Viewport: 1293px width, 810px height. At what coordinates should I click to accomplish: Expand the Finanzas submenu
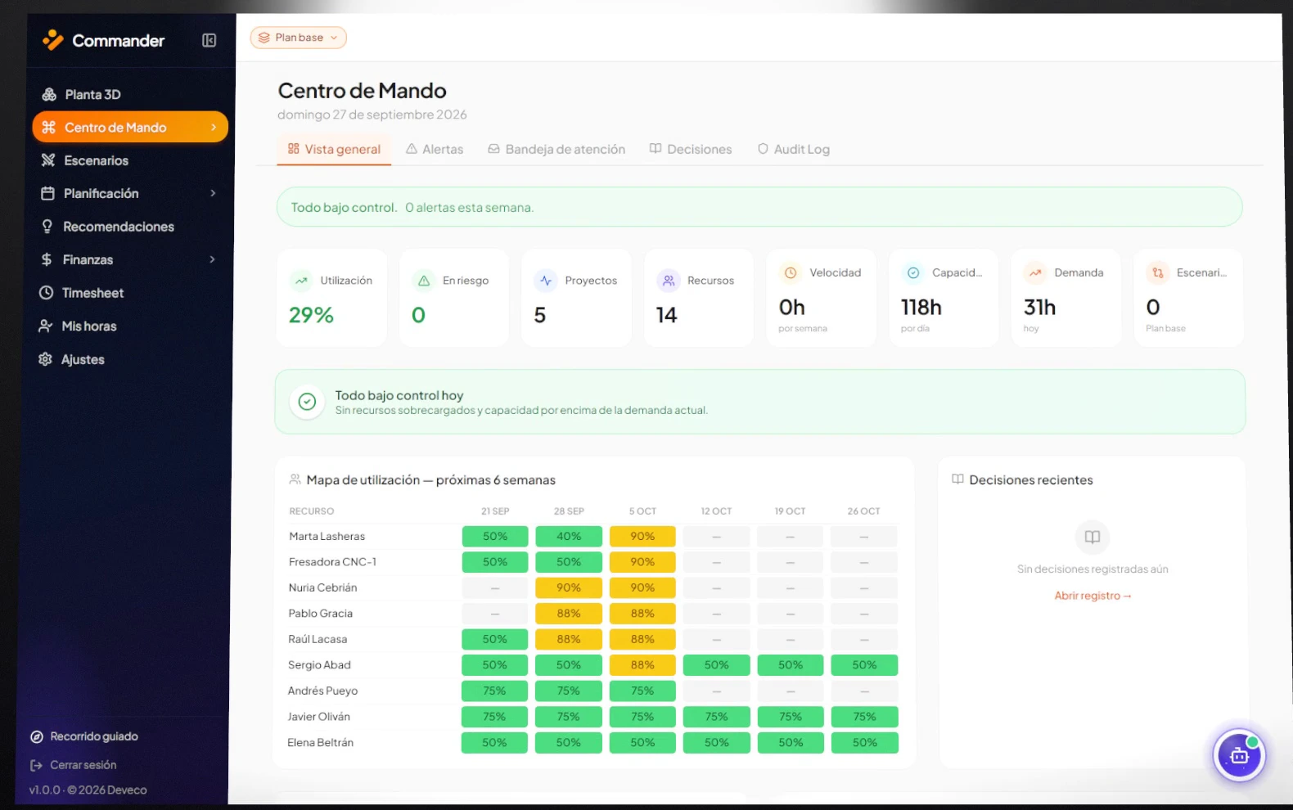[x=213, y=259]
